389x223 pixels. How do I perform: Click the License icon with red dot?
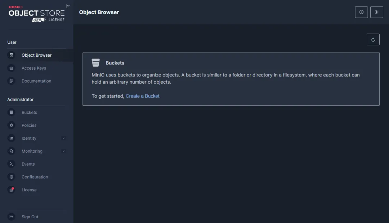pyautogui.click(x=12, y=190)
